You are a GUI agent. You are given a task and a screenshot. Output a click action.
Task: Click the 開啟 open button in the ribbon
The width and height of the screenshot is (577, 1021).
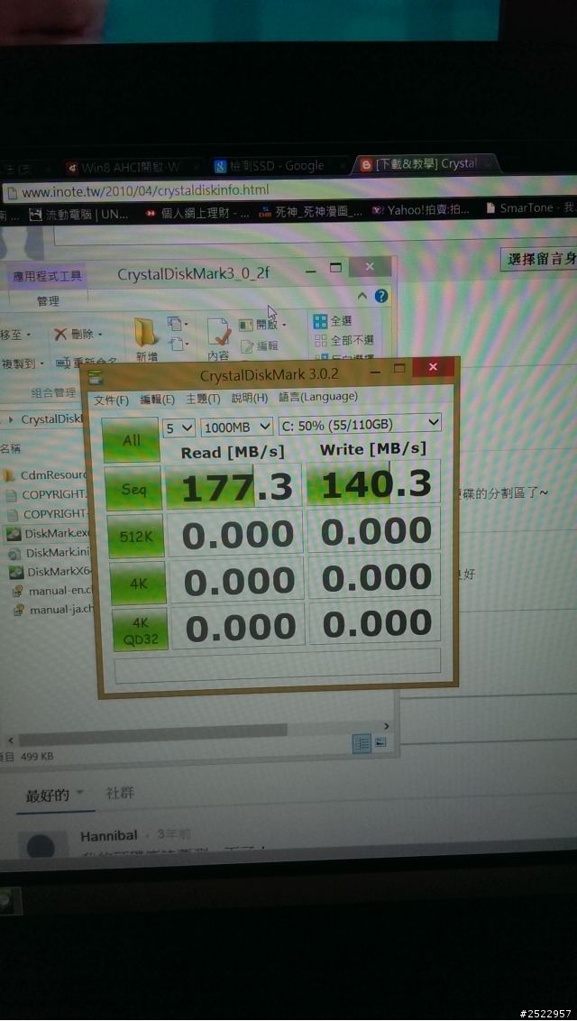point(262,325)
